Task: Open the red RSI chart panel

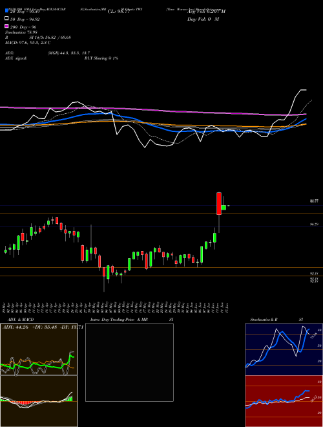Action: 284,401
